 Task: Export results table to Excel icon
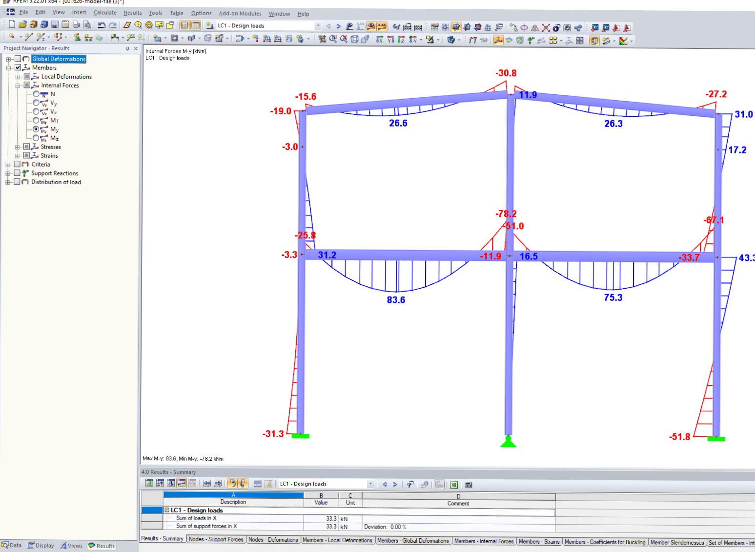click(x=454, y=485)
